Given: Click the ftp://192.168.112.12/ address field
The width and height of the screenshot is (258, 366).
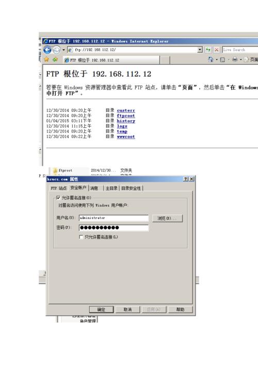Looking at the screenshot, I should [135, 50].
